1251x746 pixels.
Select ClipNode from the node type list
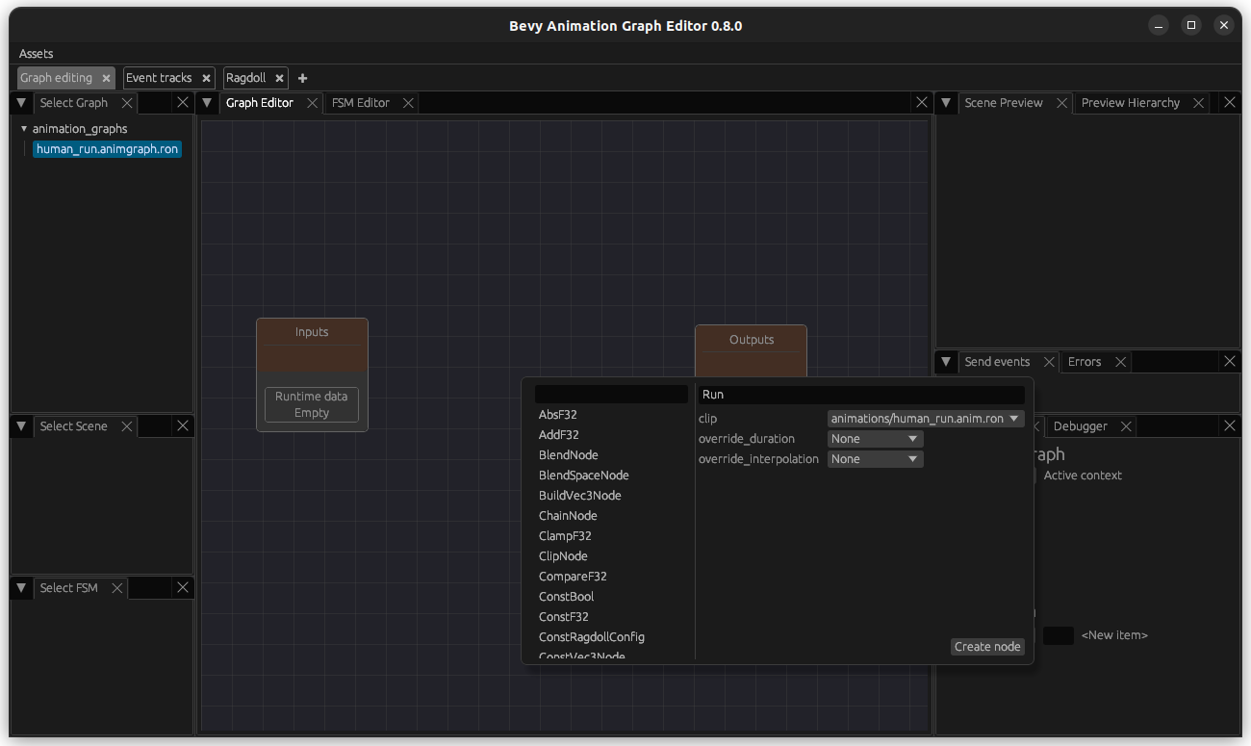pyautogui.click(x=563, y=555)
